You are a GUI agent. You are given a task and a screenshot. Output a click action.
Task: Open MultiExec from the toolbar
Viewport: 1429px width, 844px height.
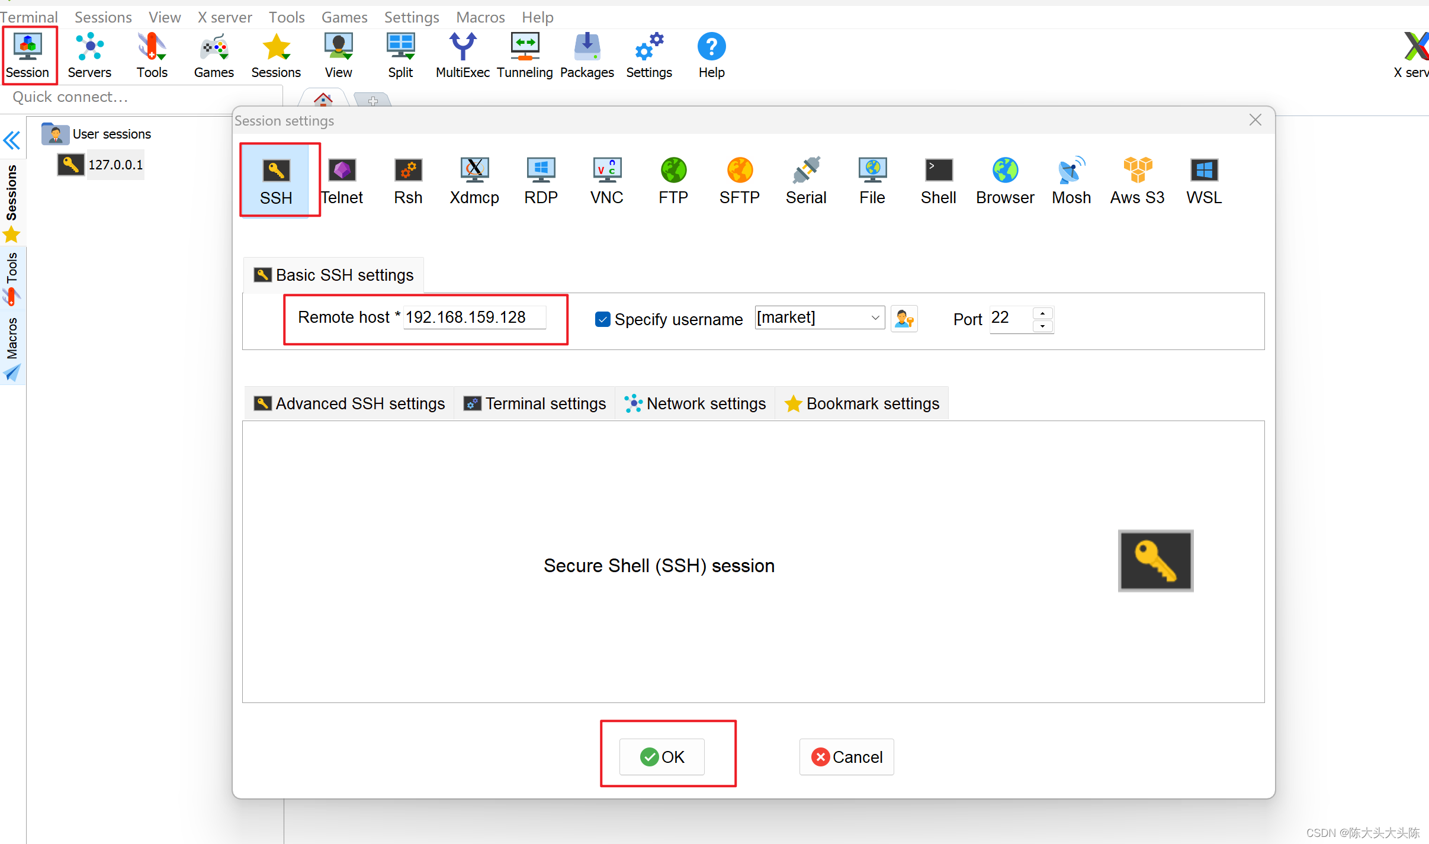pos(463,54)
